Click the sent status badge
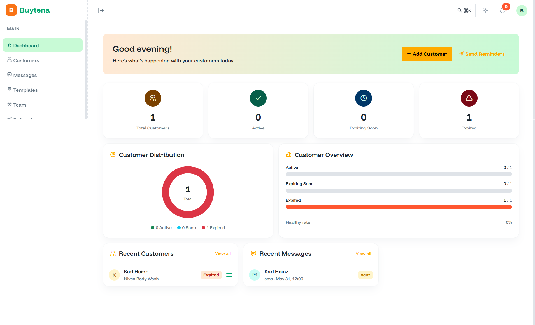Viewport: 535px width, 325px height. pyautogui.click(x=365, y=275)
